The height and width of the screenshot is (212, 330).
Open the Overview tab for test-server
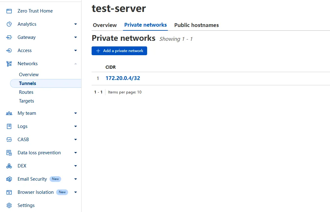point(105,25)
